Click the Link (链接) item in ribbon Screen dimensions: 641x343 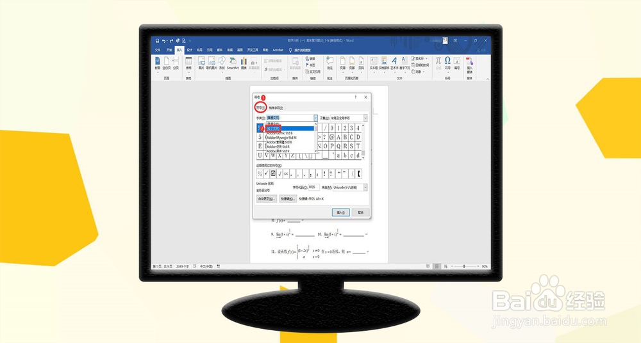[x=310, y=59]
